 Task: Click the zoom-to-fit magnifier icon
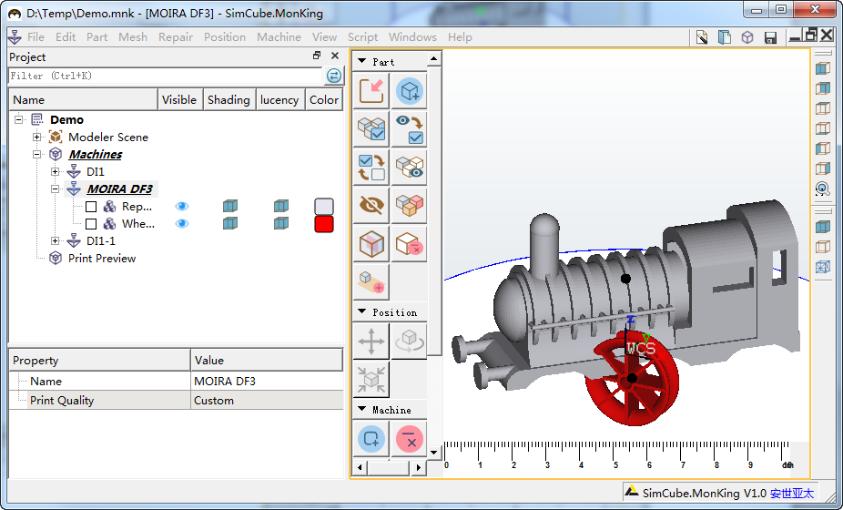pos(823,189)
